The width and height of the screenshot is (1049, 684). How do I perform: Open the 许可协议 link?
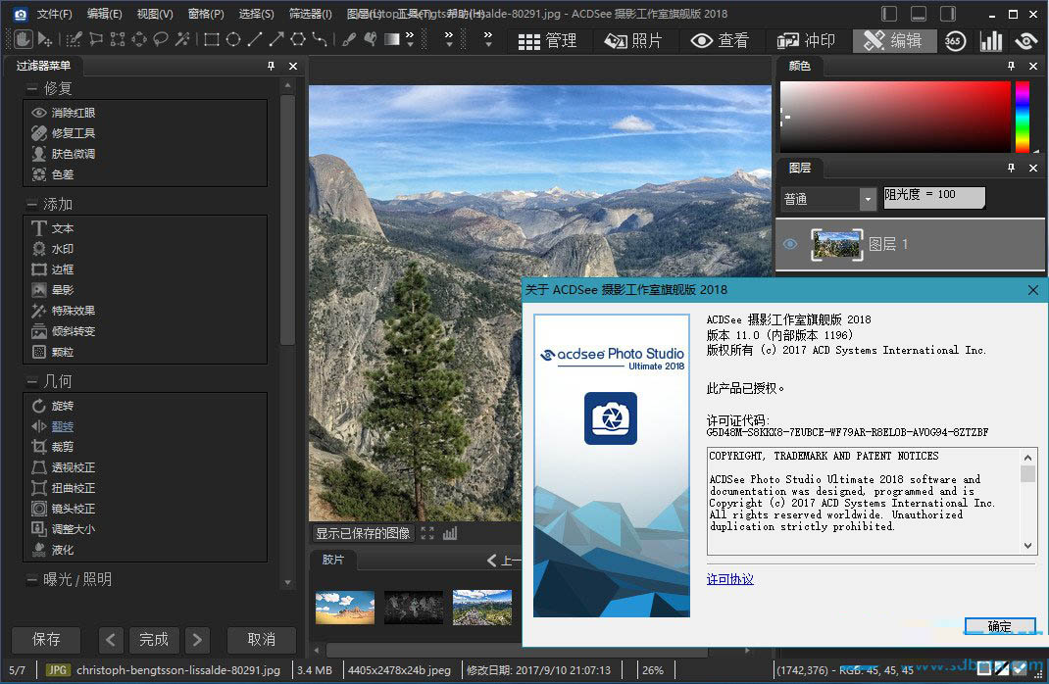tap(729, 579)
